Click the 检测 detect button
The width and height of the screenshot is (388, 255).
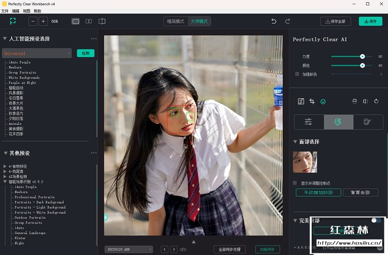pos(86,53)
